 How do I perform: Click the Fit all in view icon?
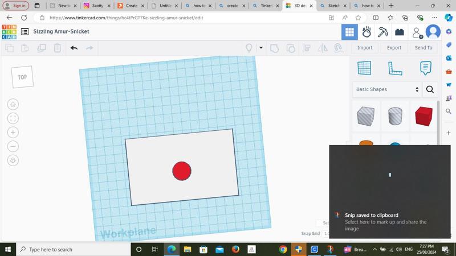point(13,118)
